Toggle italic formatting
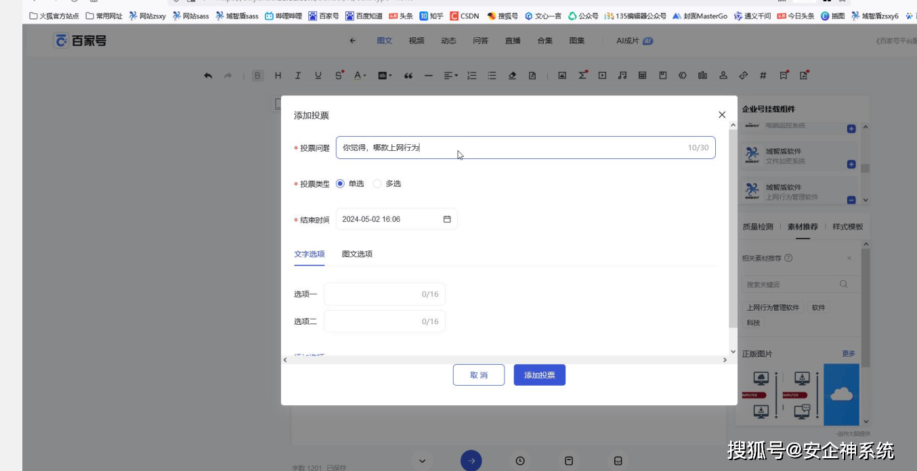This screenshot has width=917, height=471. [298, 76]
